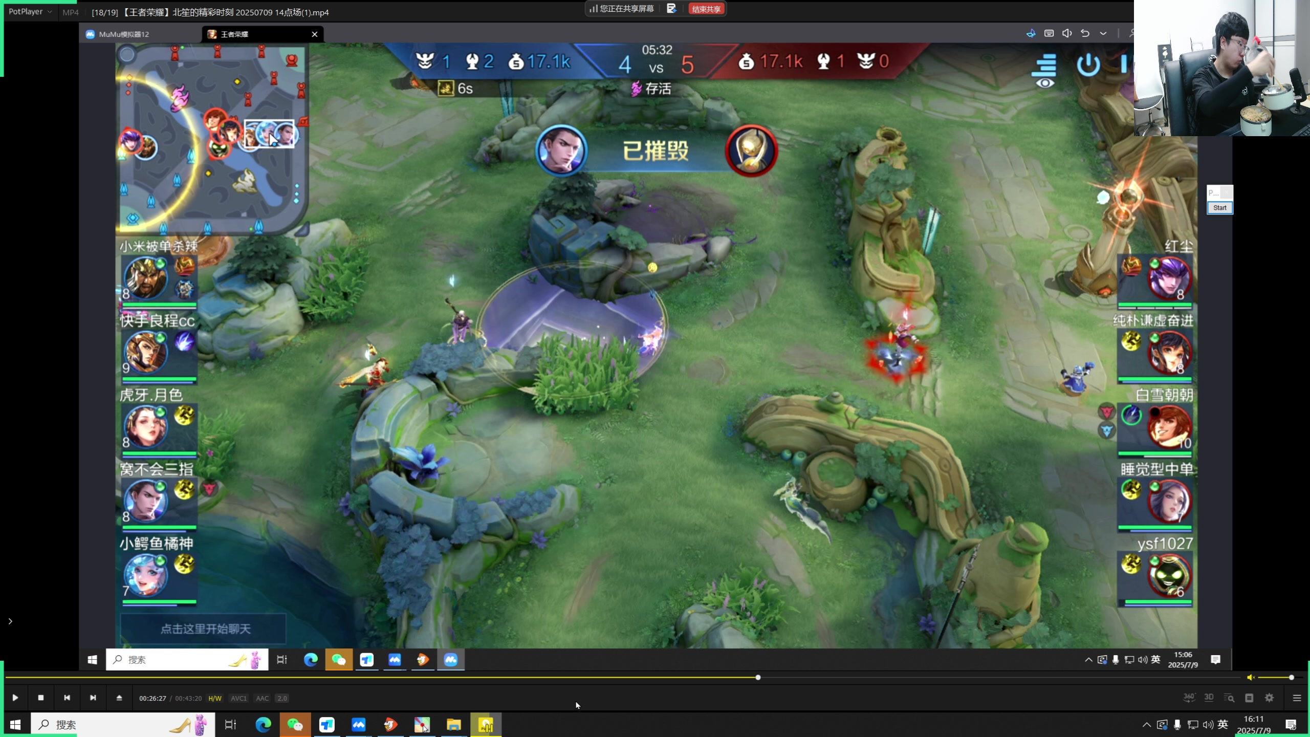This screenshot has height=737, width=1310.
Task: Click the AAC audio codec label
Action: point(263,698)
